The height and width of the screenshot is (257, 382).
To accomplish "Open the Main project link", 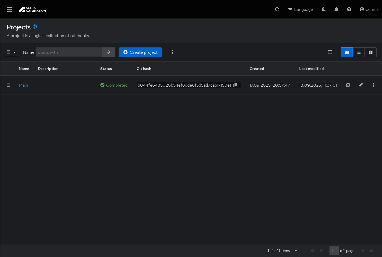I will (23, 85).
